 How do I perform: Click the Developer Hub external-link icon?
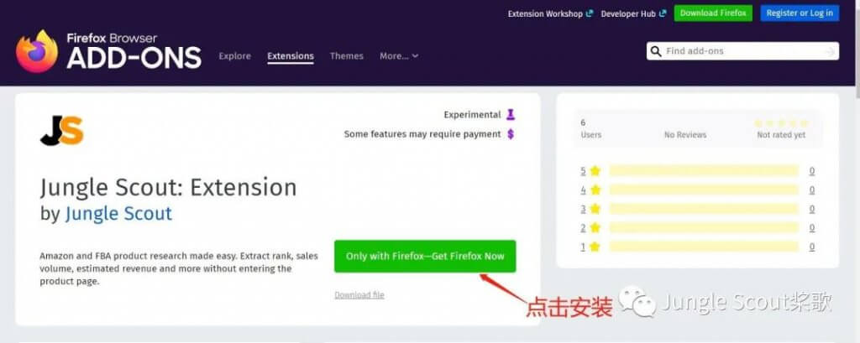click(x=663, y=13)
